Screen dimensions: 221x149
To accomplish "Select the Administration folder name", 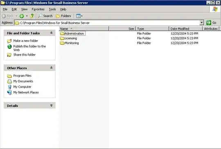I will [x=74, y=34].
